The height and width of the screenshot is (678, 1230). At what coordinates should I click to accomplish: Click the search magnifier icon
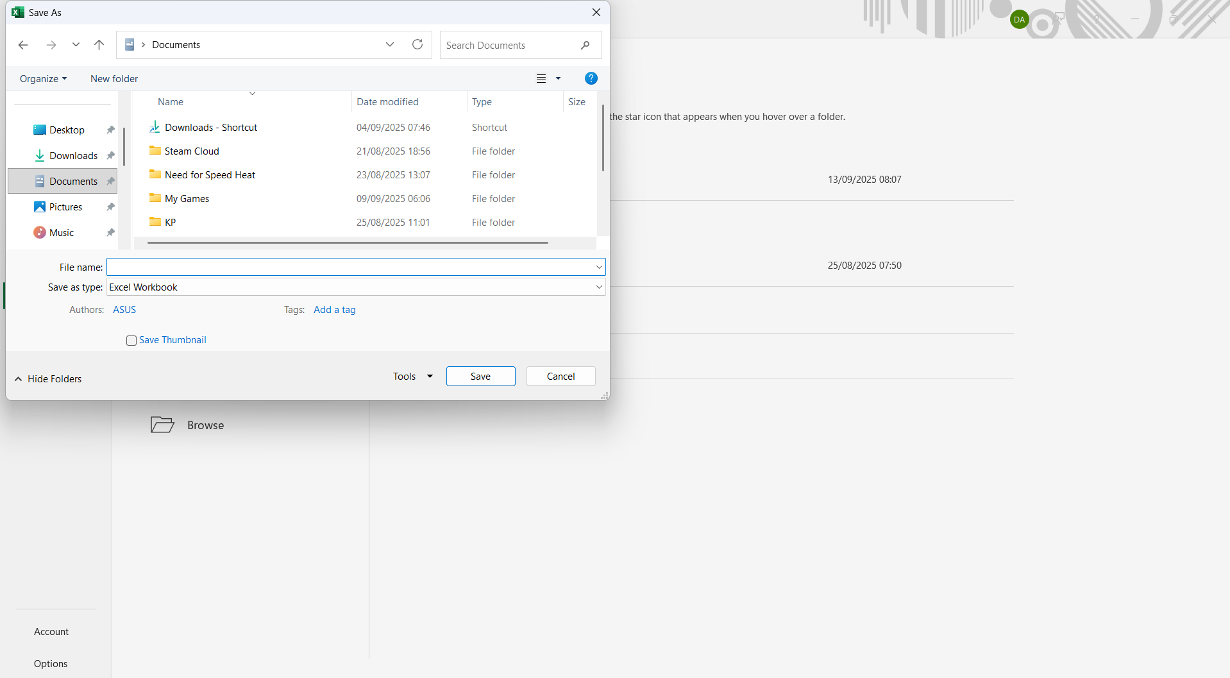coord(585,46)
